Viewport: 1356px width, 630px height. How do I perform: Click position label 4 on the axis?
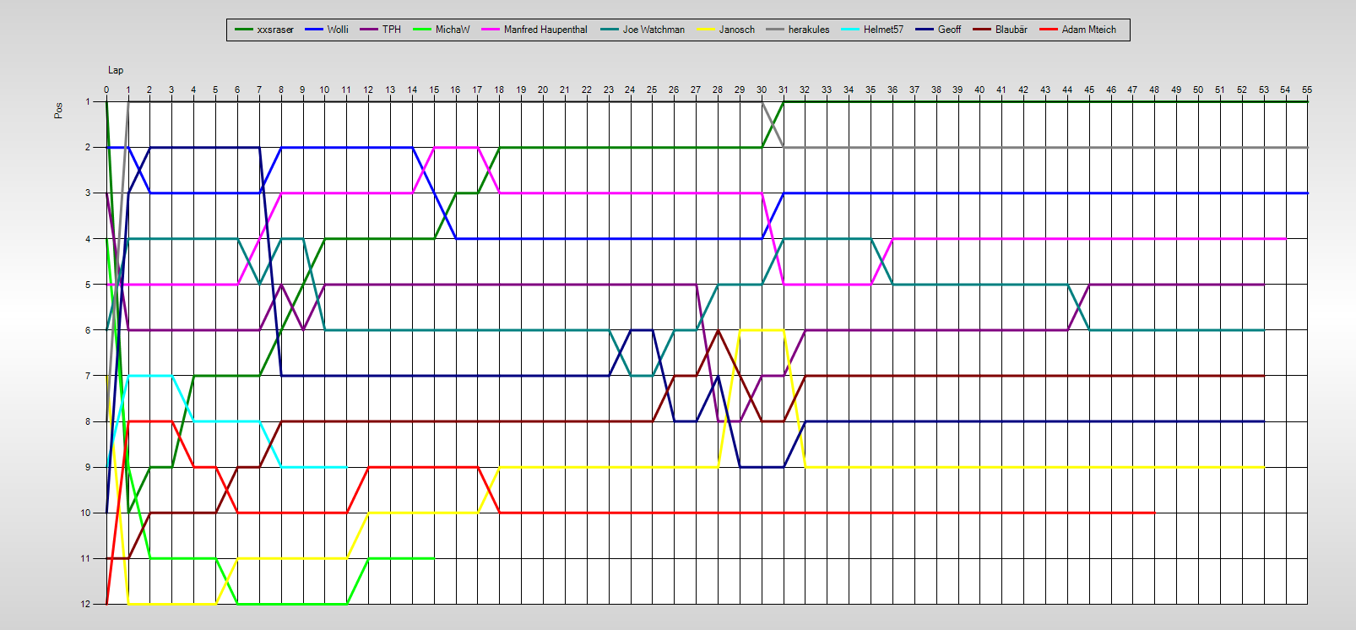(88, 239)
